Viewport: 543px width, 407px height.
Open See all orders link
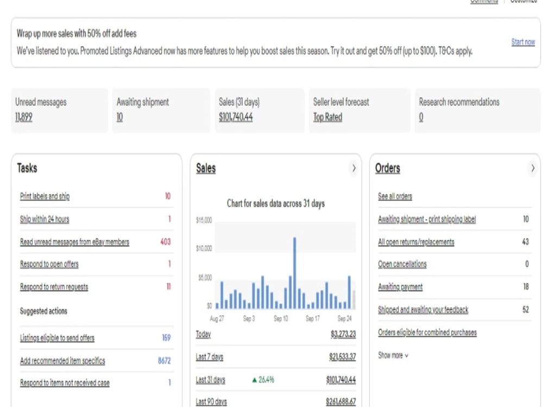(x=395, y=196)
